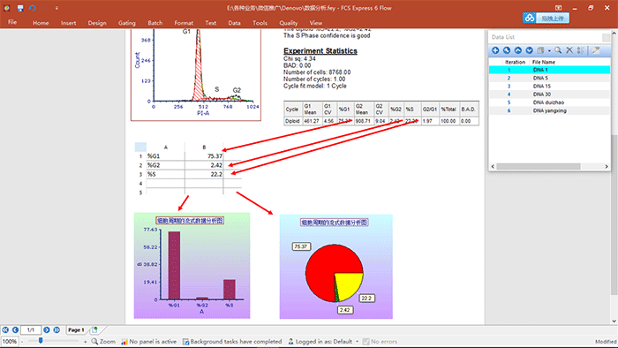Viewport: 618px width, 348px height.
Task: Click the cloud upload button
Action: [x=546, y=19]
